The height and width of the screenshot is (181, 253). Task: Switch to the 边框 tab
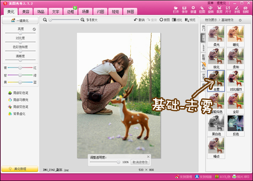pos(70,12)
